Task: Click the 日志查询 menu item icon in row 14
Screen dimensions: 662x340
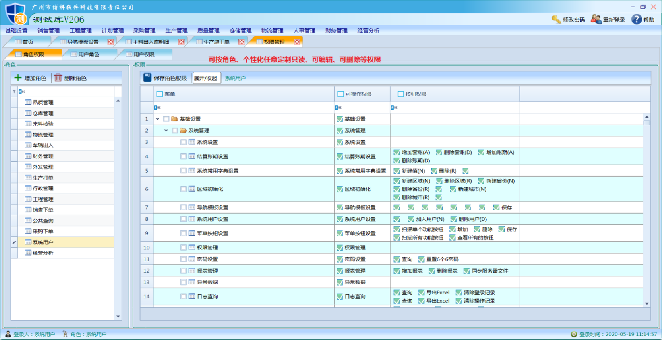Action: click(192, 296)
